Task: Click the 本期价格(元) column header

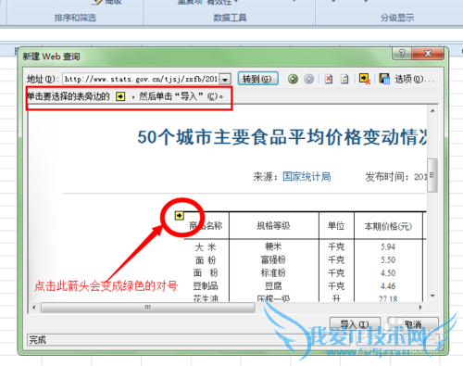Action: (388, 226)
